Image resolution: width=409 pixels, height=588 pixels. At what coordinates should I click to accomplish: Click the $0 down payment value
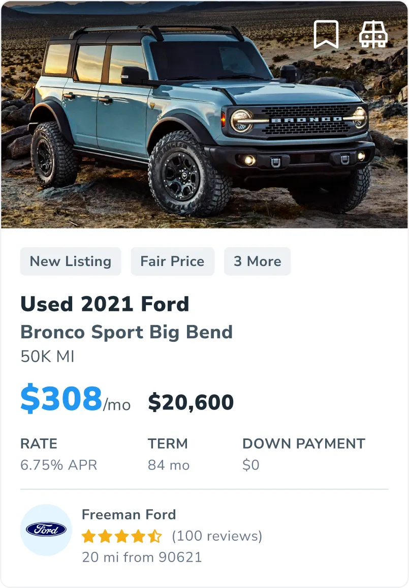(251, 465)
